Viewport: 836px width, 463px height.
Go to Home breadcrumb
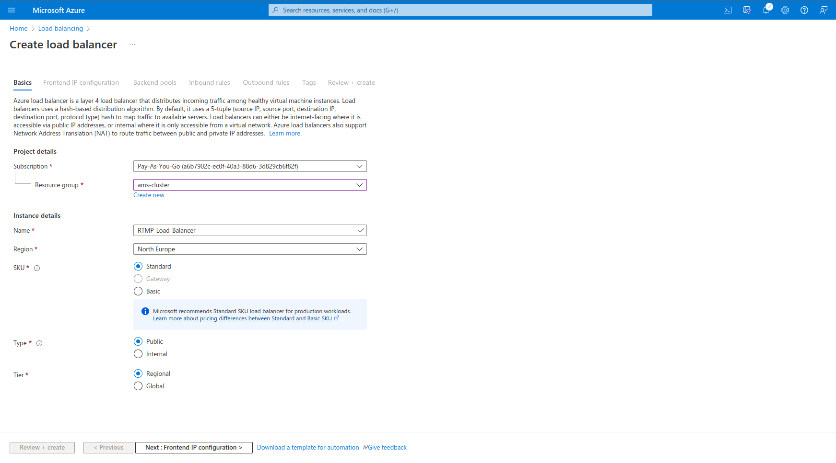(x=19, y=28)
